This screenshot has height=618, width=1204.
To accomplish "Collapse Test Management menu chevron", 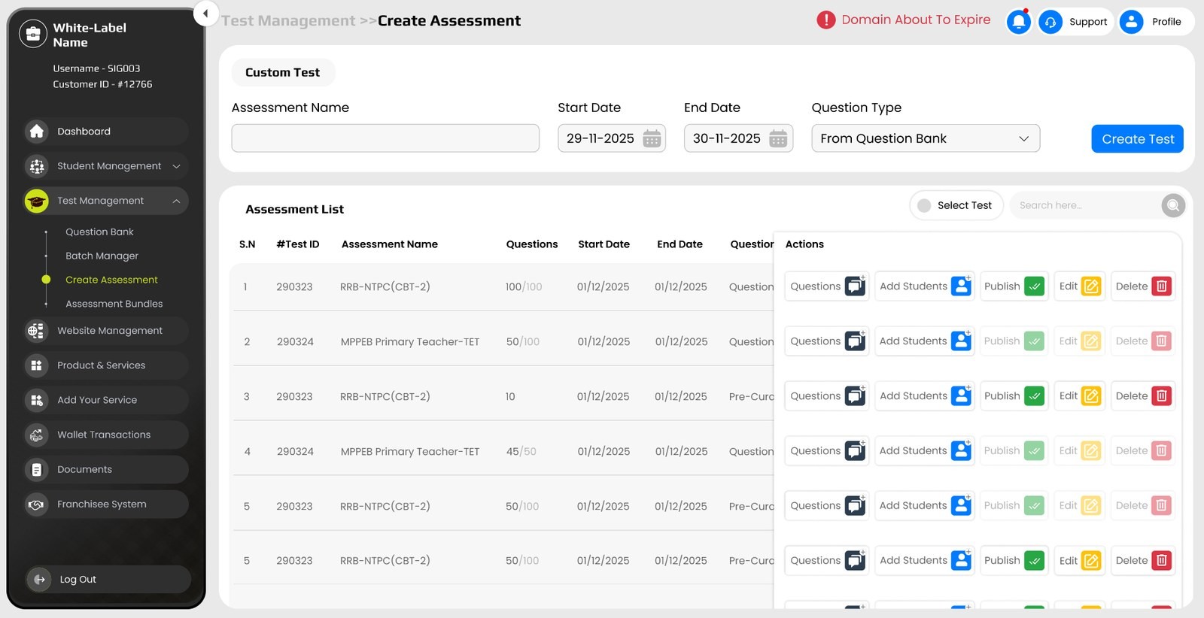I will (176, 201).
